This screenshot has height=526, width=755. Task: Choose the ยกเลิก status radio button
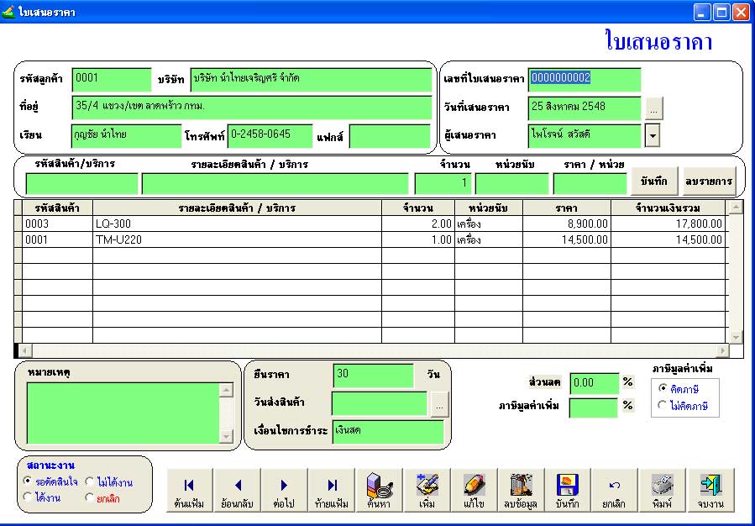(x=90, y=497)
